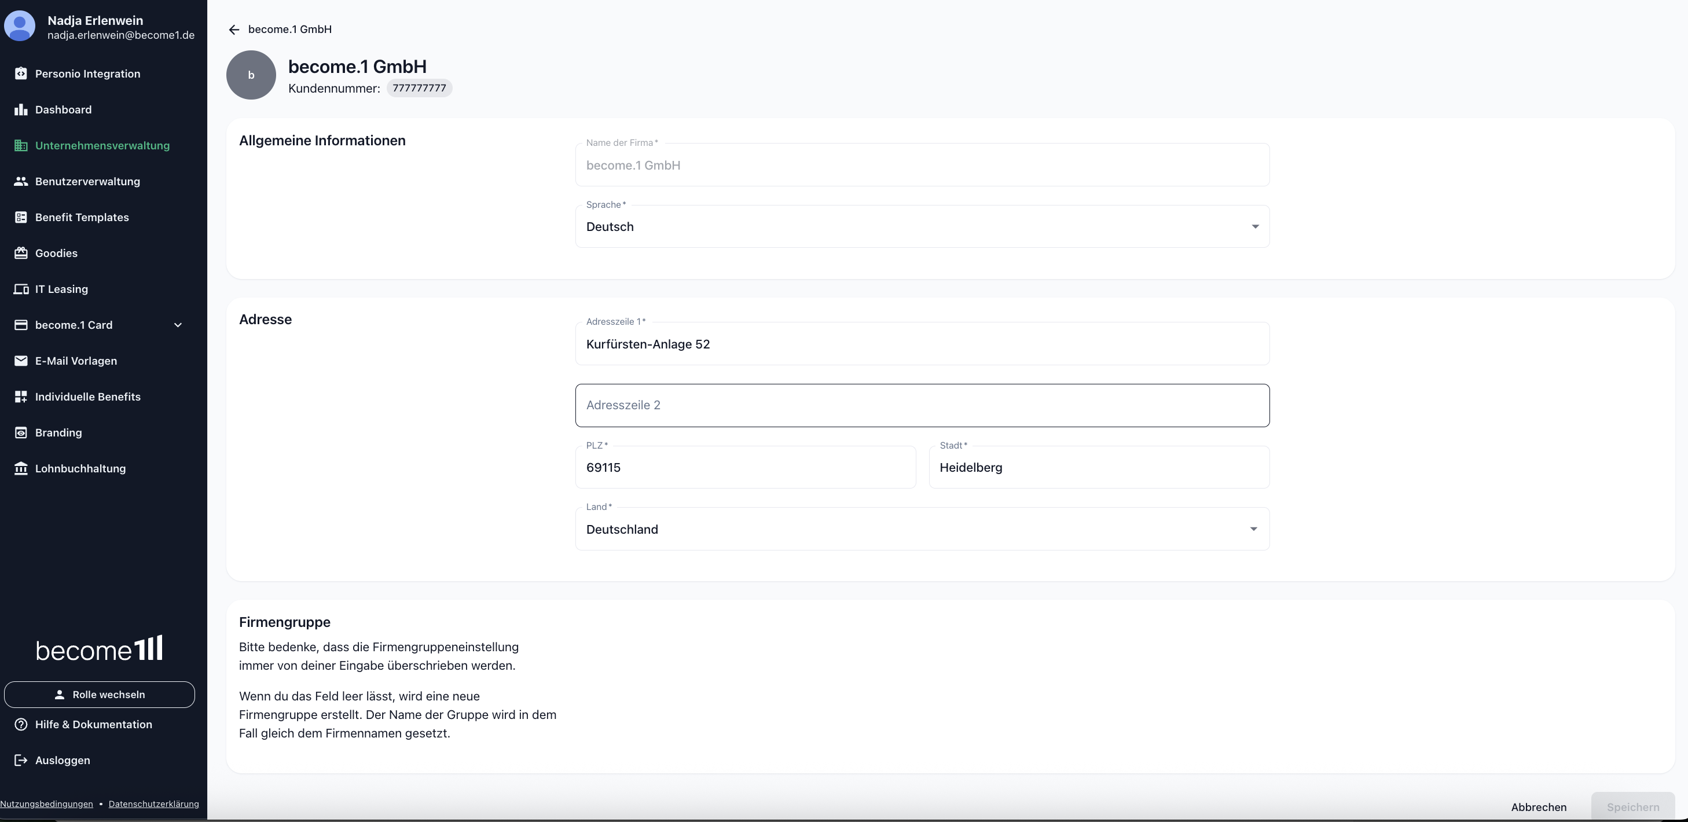The height and width of the screenshot is (822, 1688).
Task: Click the Personio Integration icon
Action: [21, 74]
